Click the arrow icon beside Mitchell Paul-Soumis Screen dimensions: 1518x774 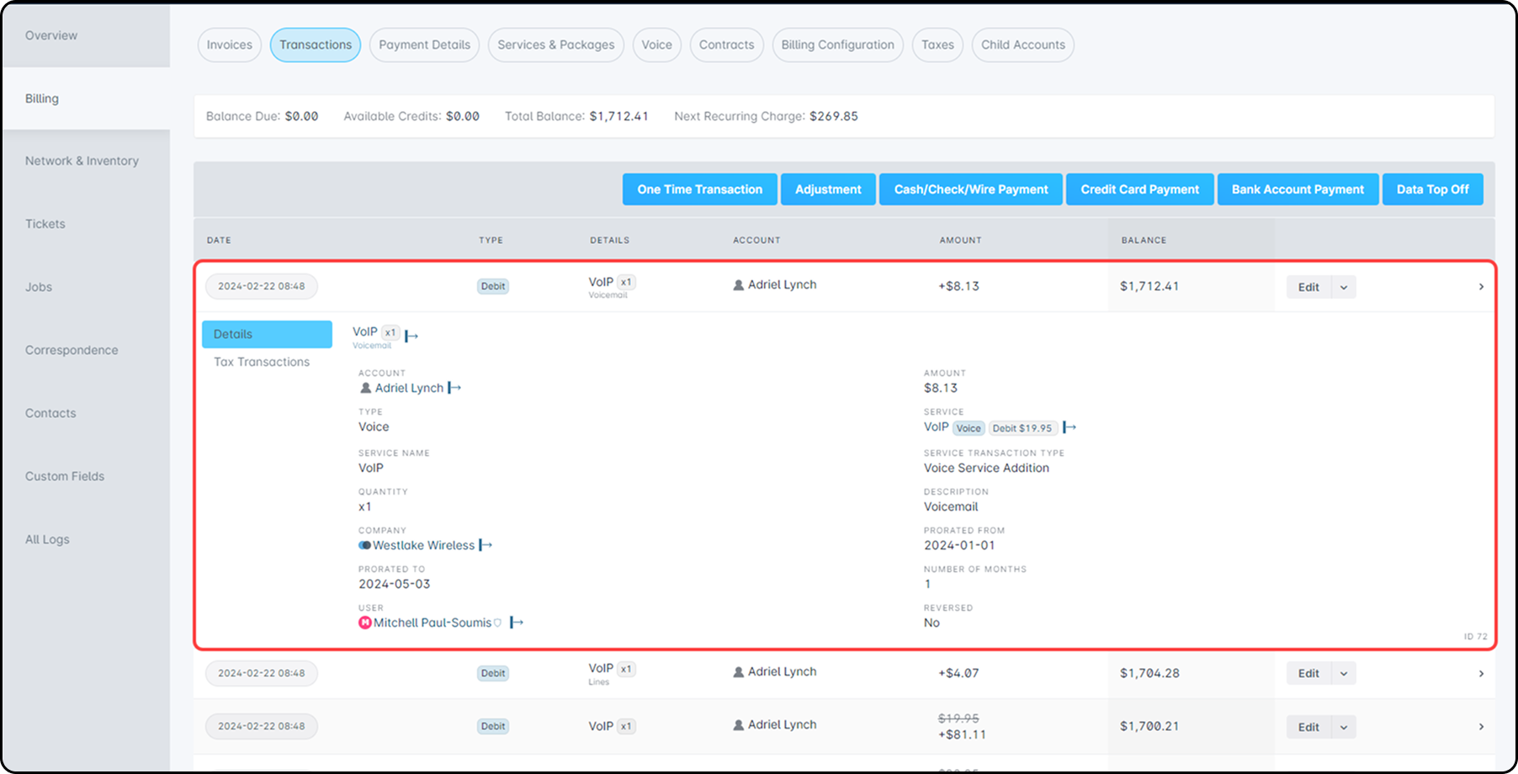point(517,623)
